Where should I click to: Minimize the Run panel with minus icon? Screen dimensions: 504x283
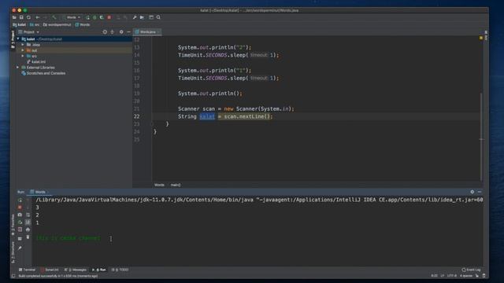(x=480, y=192)
